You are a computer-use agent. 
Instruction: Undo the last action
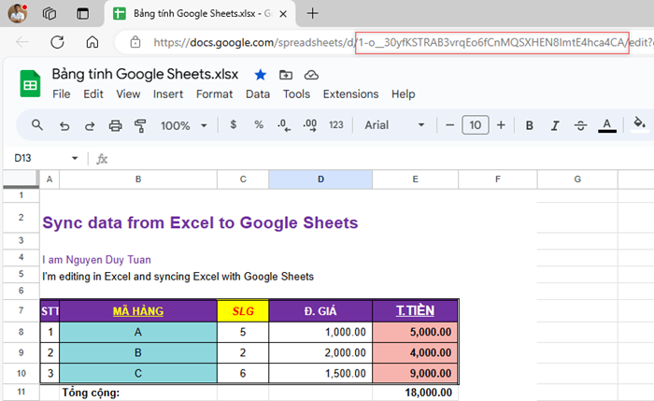click(x=64, y=125)
